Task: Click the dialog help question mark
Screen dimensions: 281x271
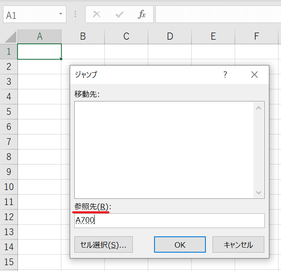Action: tap(225, 75)
